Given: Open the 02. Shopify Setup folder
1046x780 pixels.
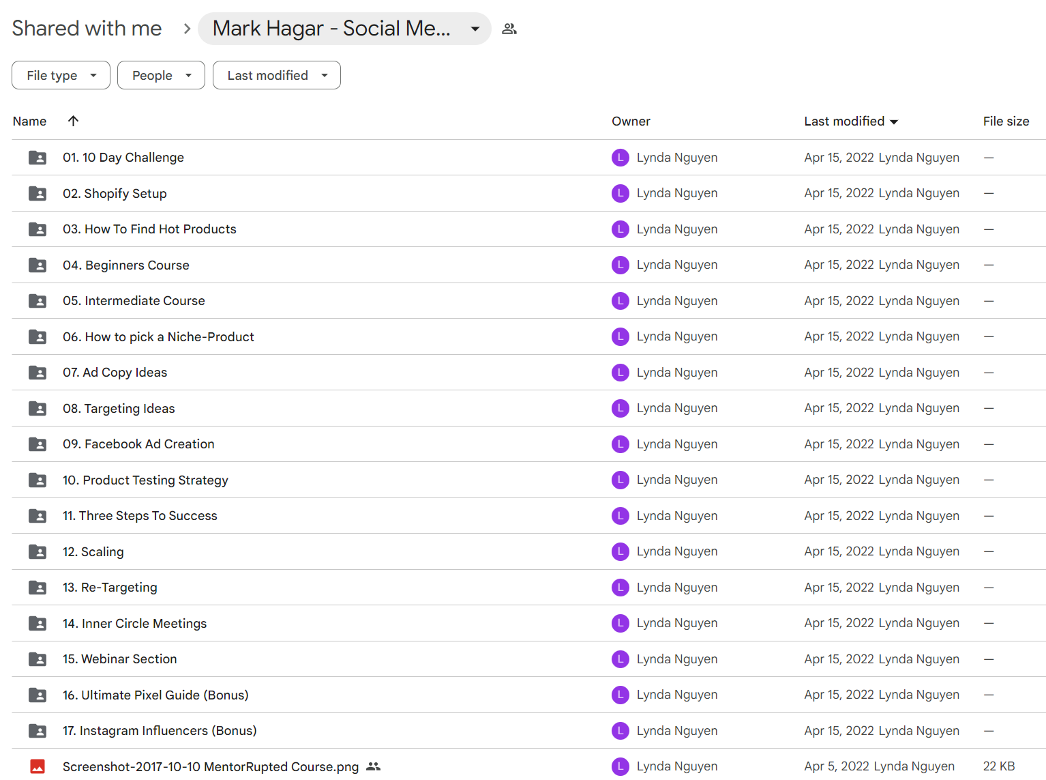Looking at the screenshot, I should (115, 193).
